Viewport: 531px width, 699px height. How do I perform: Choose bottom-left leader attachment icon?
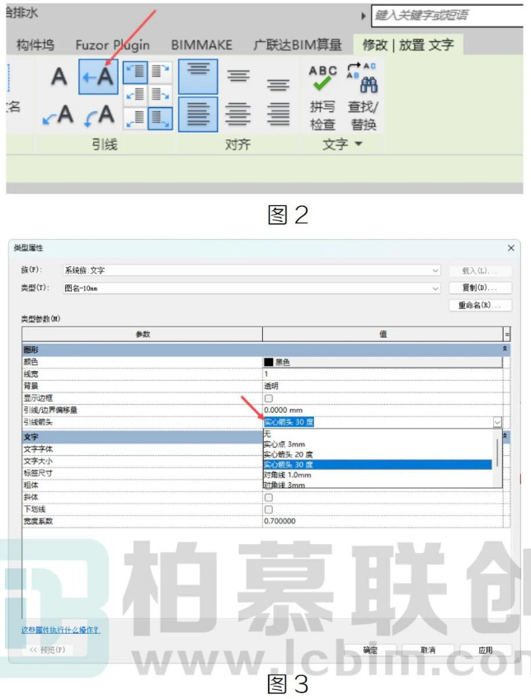[x=134, y=118]
